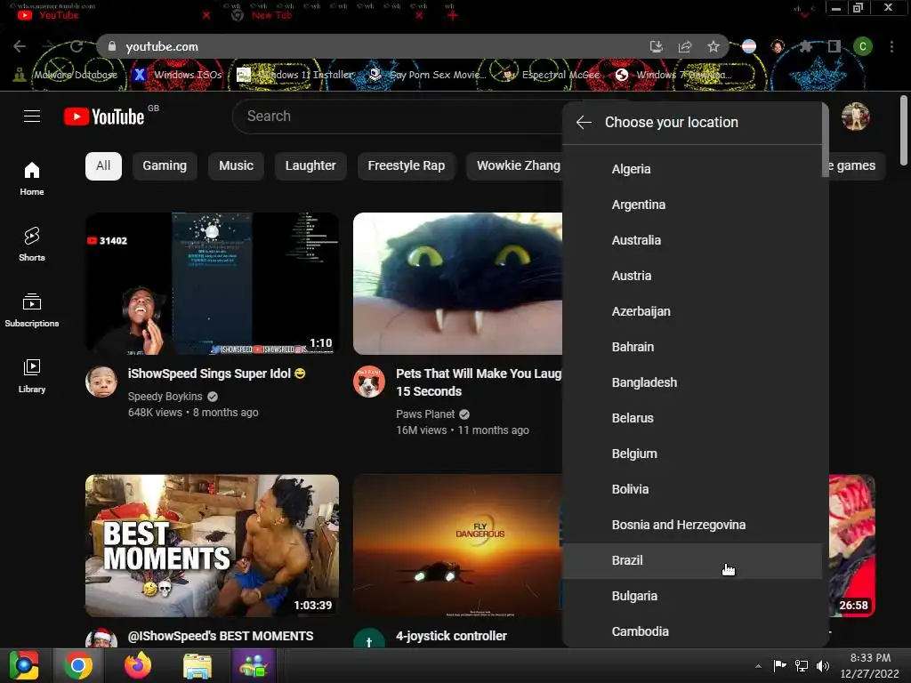Open Chrome from the taskbar
Screen dimensions: 911x683
[x=78, y=665]
